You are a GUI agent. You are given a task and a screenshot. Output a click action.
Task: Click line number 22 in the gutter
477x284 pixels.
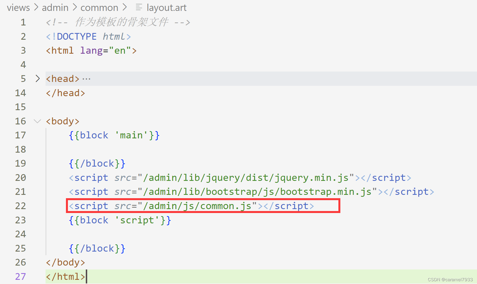[21, 206]
